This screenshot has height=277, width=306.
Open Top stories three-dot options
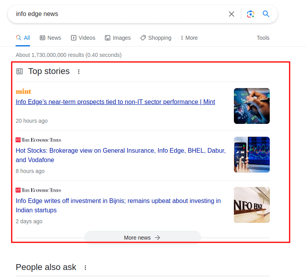coord(79,72)
